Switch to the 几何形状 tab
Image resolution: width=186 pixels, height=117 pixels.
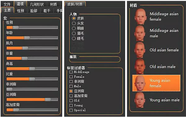coord(37,4)
